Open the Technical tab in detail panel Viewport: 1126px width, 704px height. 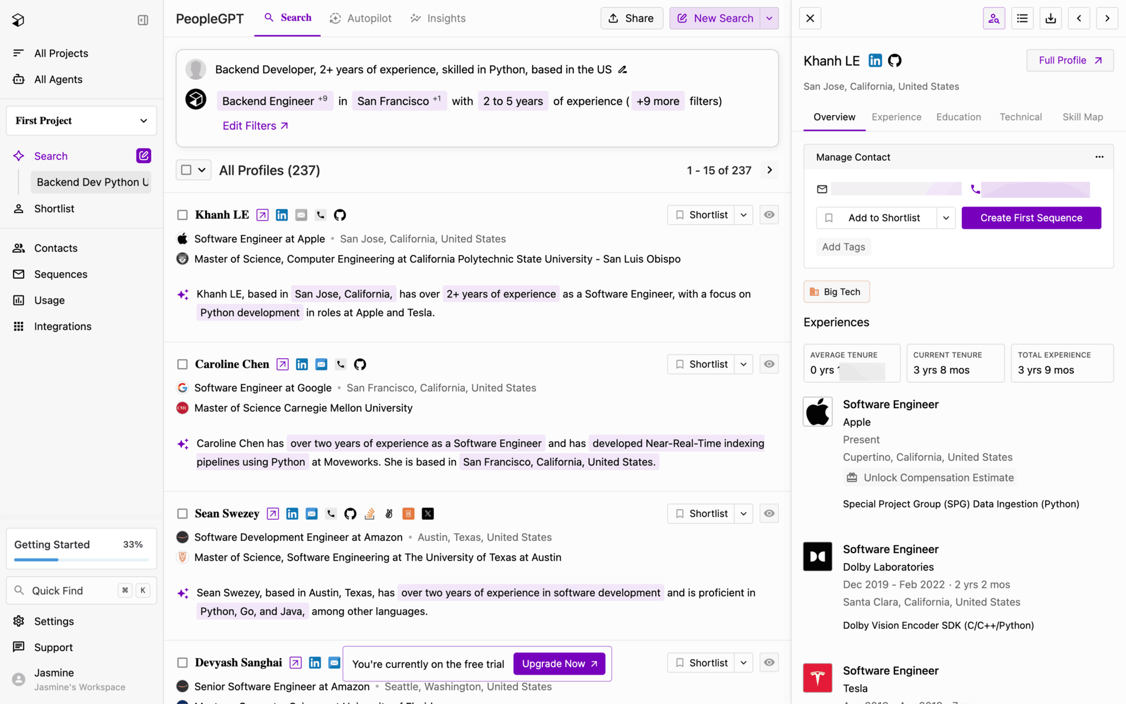pyautogui.click(x=1020, y=117)
